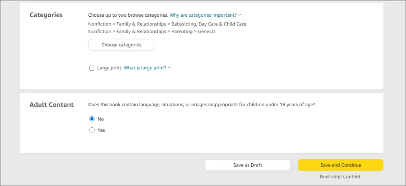This screenshot has height=186, width=406.
Task: Expand chevron next to What is large print
Action: [169, 68]
